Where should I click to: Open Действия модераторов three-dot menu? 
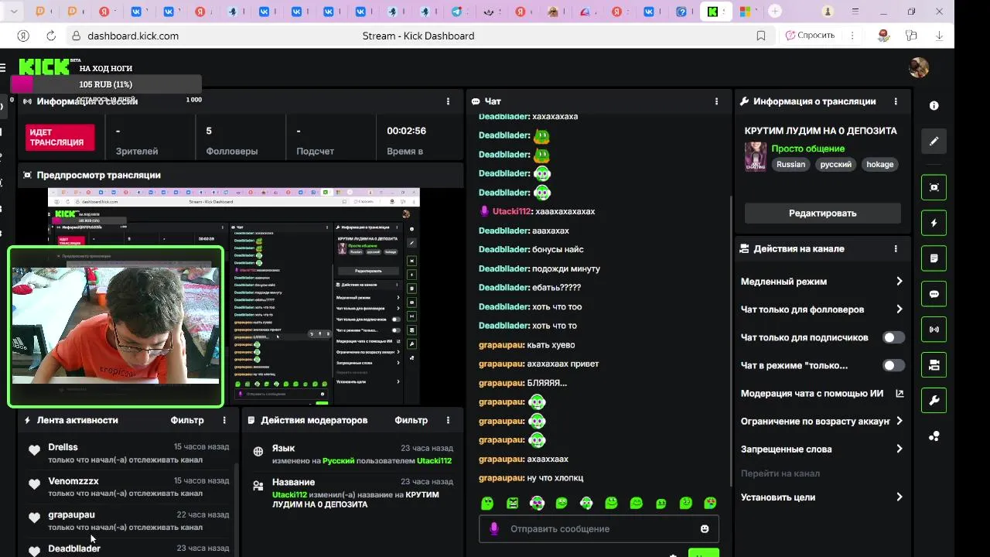click(x=448, y=420)
